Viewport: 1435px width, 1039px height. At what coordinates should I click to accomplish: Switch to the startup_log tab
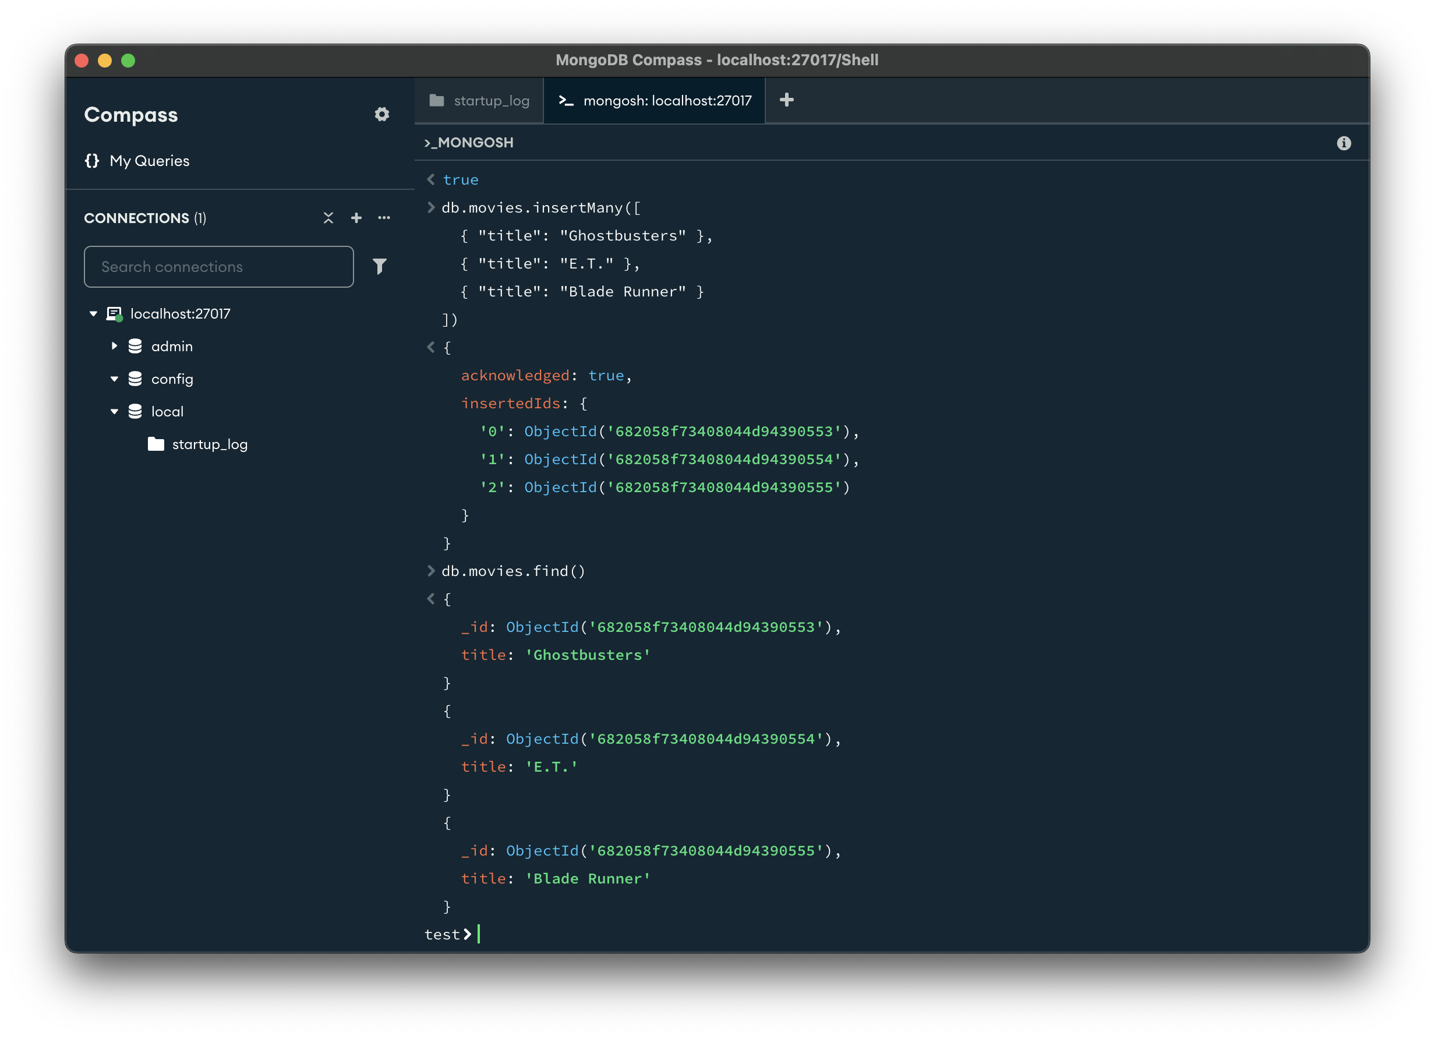click(479, 101)
